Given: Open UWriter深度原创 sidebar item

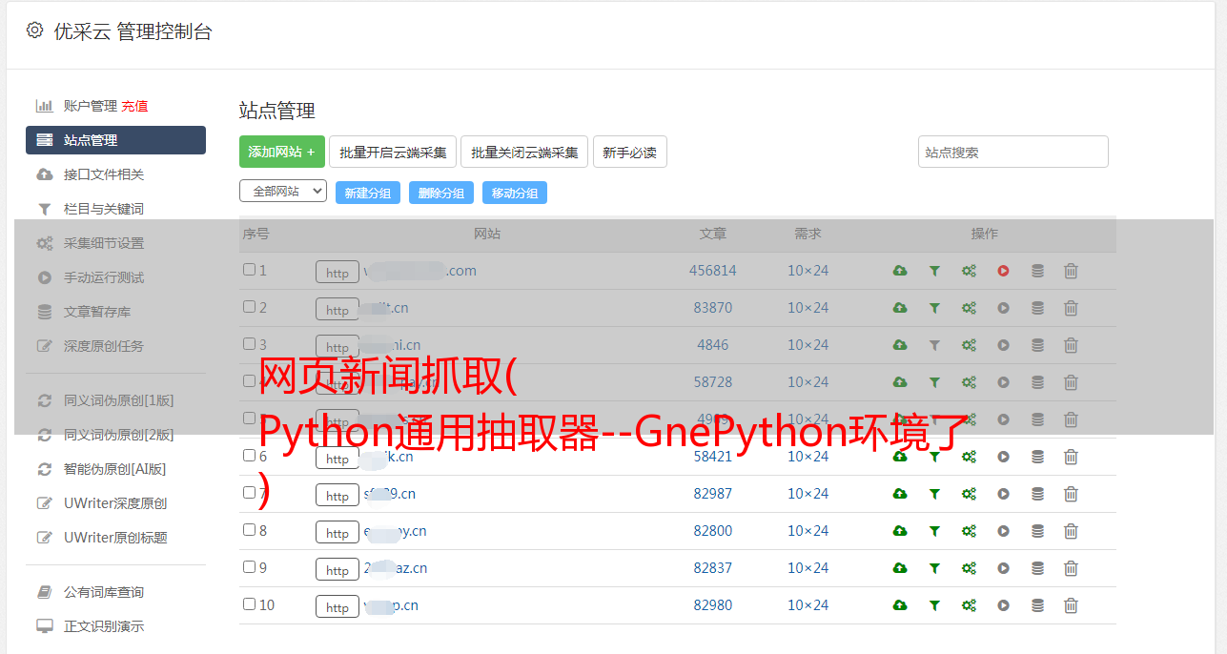Looking at the screenshot, I should pyautogui.click(x=115, y=503).
